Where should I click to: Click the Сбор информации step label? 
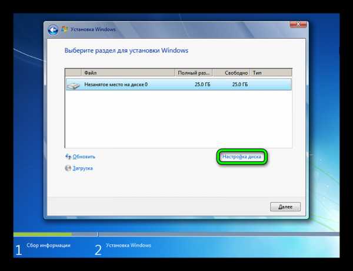pyautogui.click(x=48, y=245)
